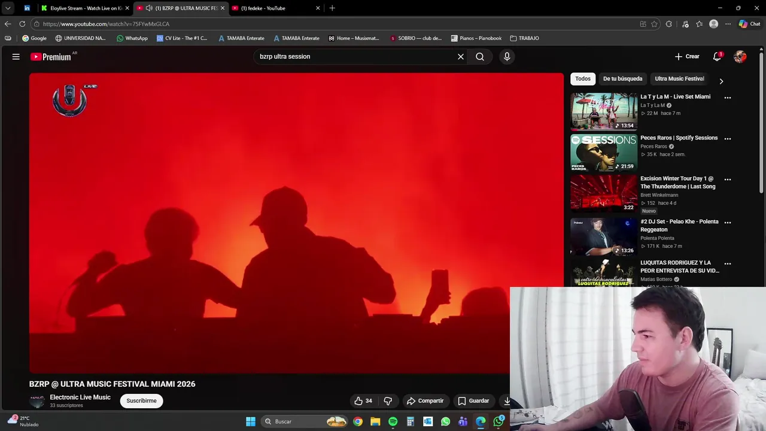This screenshot has width=766, height=431.
Task: Switch to the Eloylive Stream Kick tab
Action: pos(86,8)
